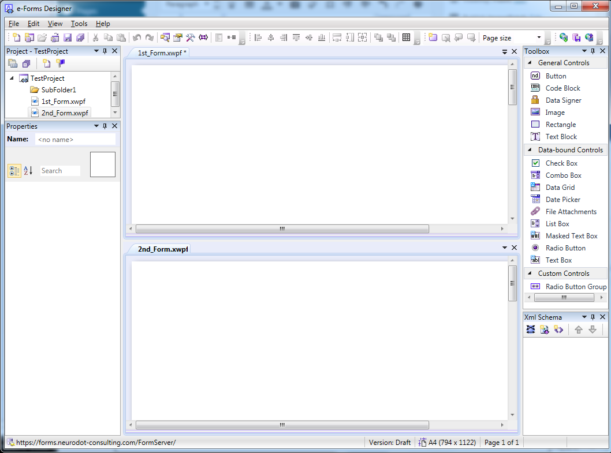Click the Xml Schema move down arrow

point(593,330)
